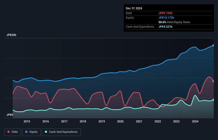Click the blue Equity legend dot
This screenshot has height=140, width=218.
pos(26,132)
